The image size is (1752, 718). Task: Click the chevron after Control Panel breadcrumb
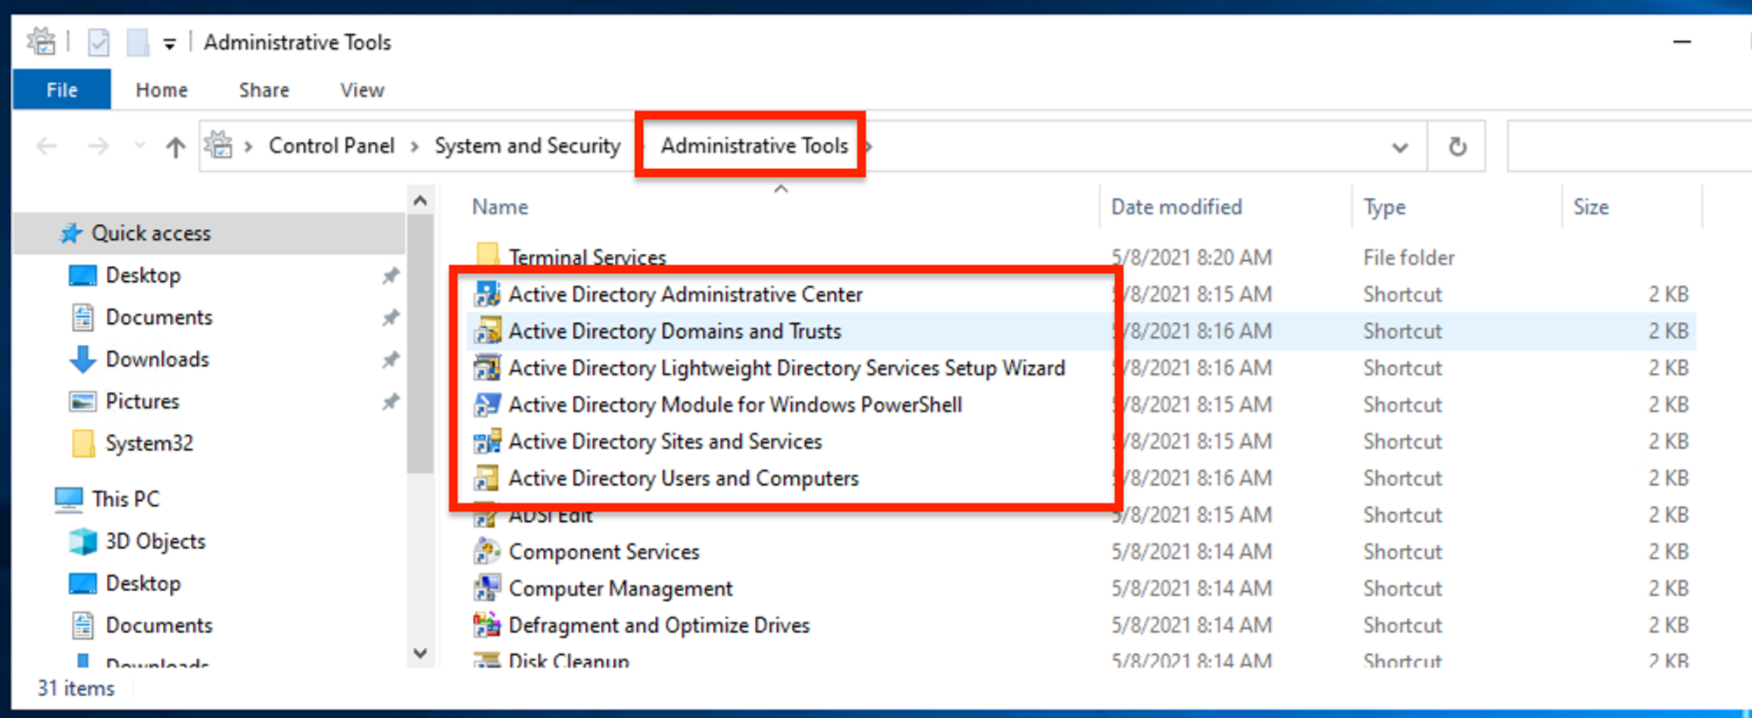pos(414,146)
